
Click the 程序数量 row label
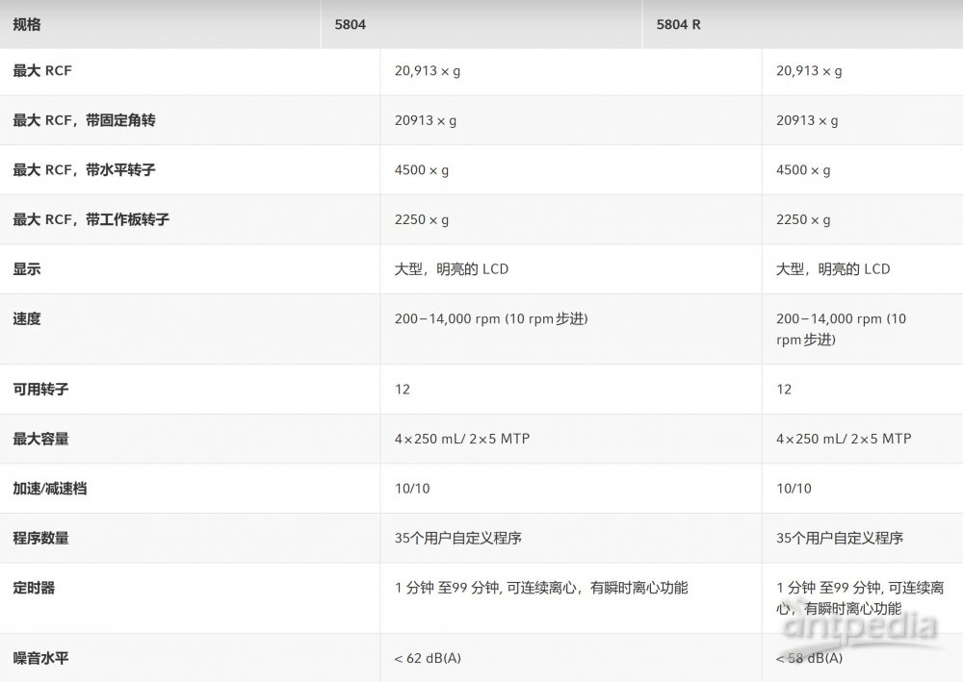[x=40, y=538]
